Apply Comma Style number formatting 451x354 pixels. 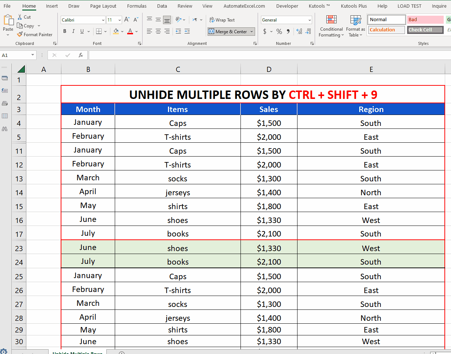pyautogui.click(x=288, y=31)
